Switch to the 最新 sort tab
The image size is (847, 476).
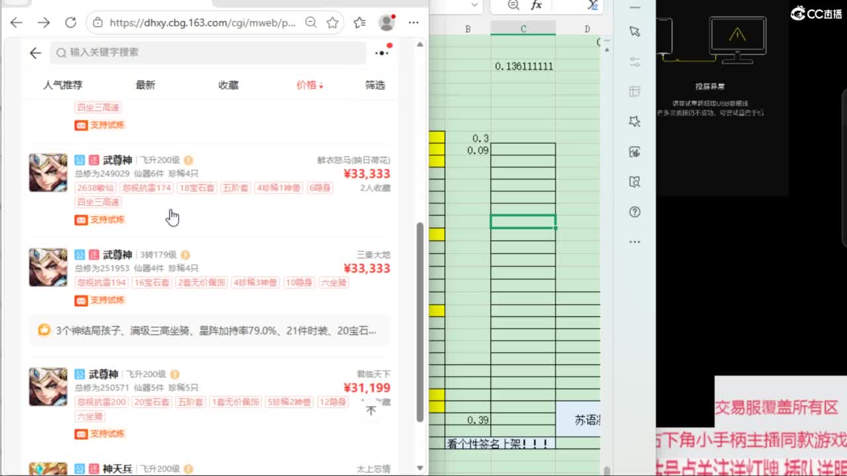pyautogui.click(x=145, y=85)
